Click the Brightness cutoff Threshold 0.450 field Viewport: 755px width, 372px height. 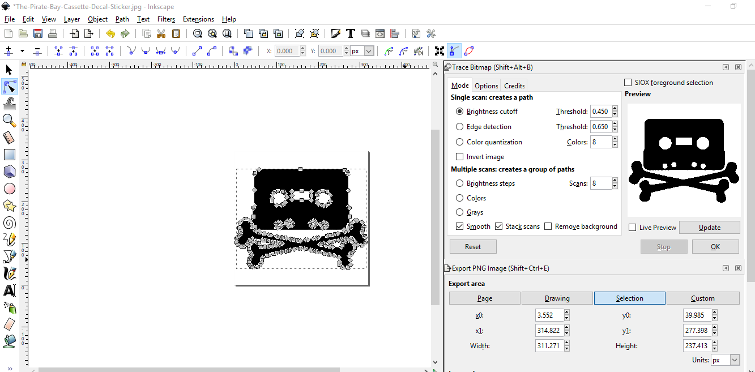pyautogui.click(x=600, y=112)
